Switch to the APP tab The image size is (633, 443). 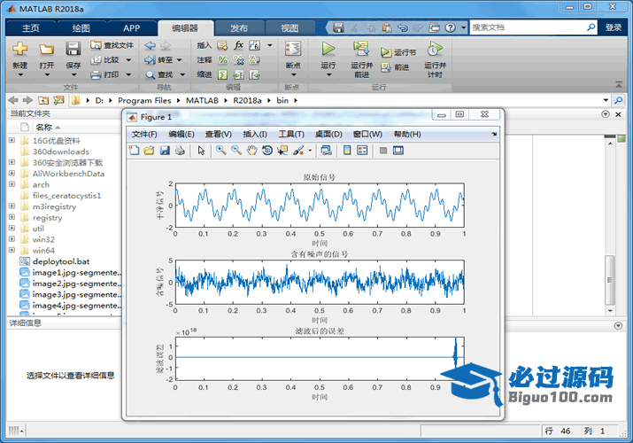point(131,28)
